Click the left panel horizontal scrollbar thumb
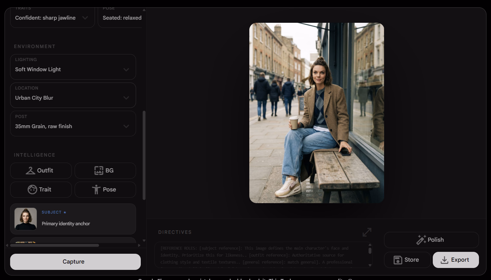This screenshot has width=491, height=280. pyautogui.click(x=54, y=245)
